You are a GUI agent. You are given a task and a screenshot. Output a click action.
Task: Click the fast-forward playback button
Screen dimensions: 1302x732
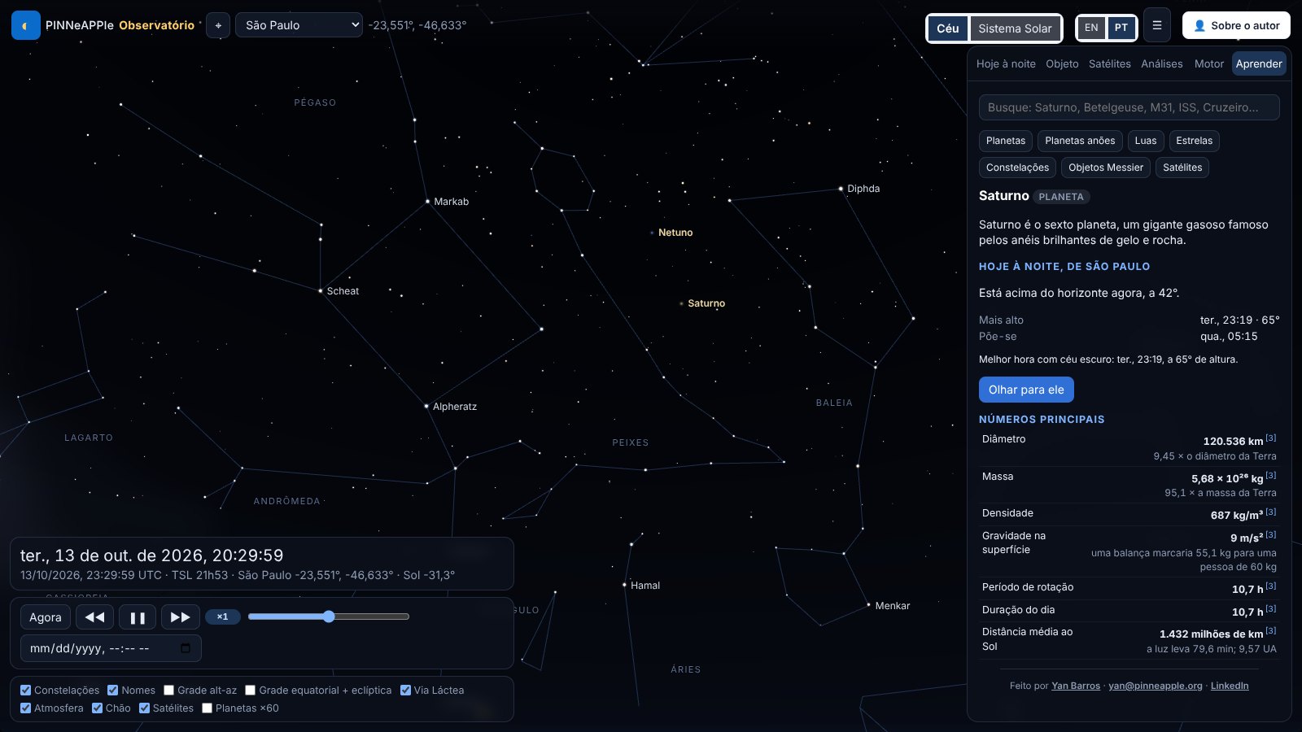coord(180,617)
